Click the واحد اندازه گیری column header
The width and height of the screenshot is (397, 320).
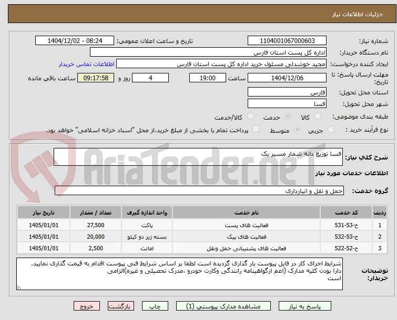(x=147, y=212)
